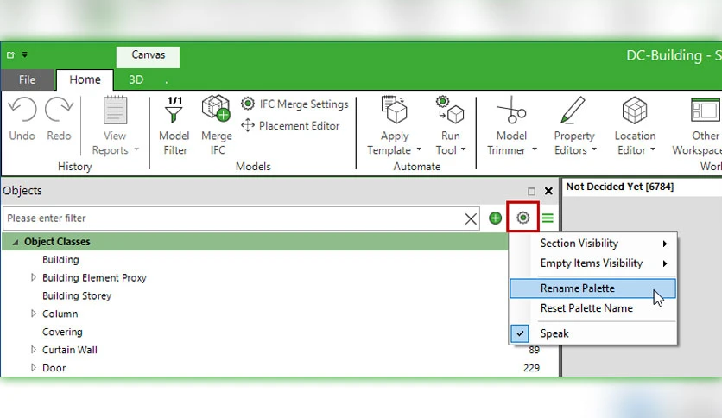Screen dimensions: 722x418
Task: Expand the Curtain Wall node
Action: click(x=33, y=350)
